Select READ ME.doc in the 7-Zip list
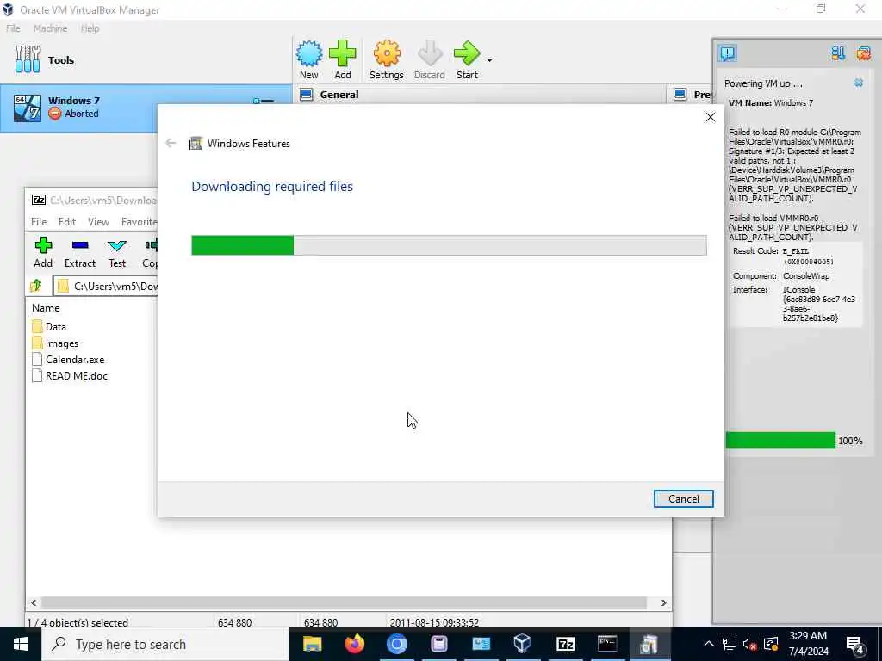 click(x=71, y=375)
